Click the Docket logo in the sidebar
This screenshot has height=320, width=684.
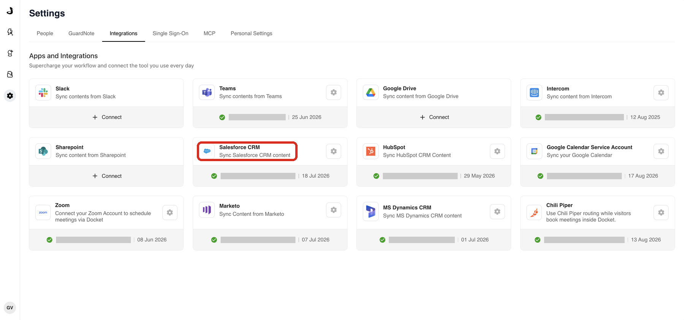pos(10,11)
